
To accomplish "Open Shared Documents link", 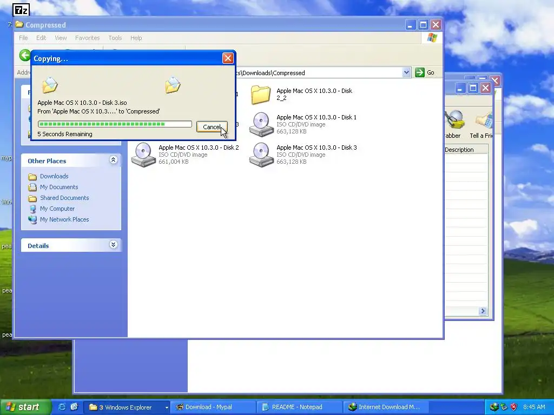I will click(x=64, y=198).
